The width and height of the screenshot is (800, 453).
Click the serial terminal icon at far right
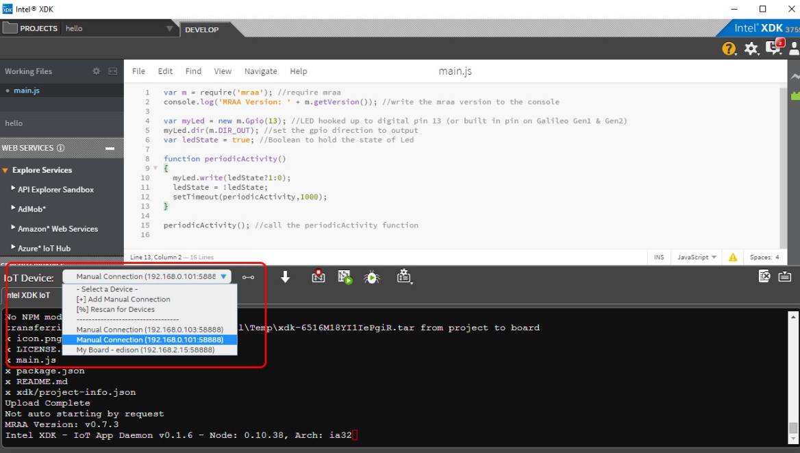coord(785,276)
